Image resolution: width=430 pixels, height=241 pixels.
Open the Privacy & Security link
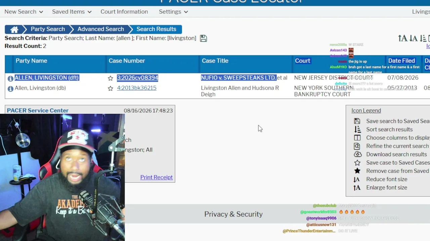pos(233,214)
